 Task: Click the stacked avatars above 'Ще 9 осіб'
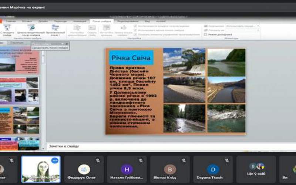point(256,166)
